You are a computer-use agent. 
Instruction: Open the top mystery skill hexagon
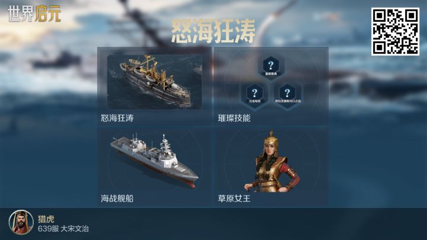pos(270,67)
